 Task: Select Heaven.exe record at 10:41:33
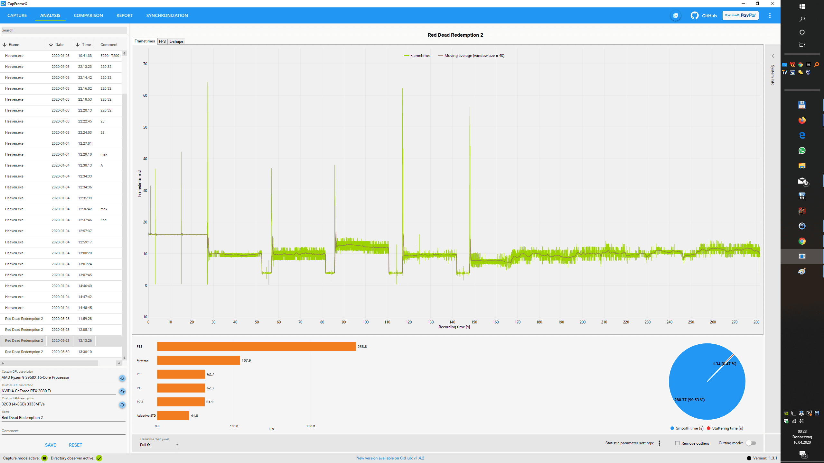coord(61,56)
